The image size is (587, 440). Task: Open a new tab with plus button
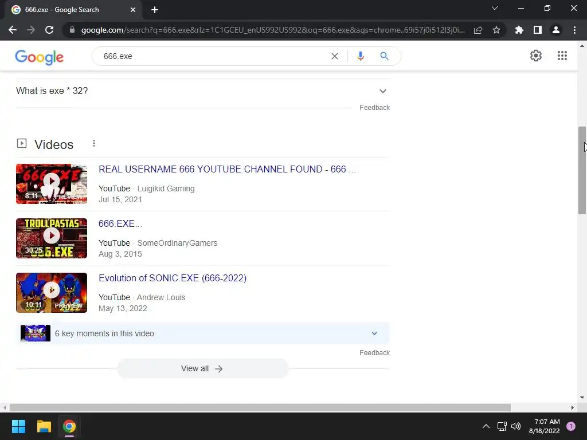pos(155,10)
